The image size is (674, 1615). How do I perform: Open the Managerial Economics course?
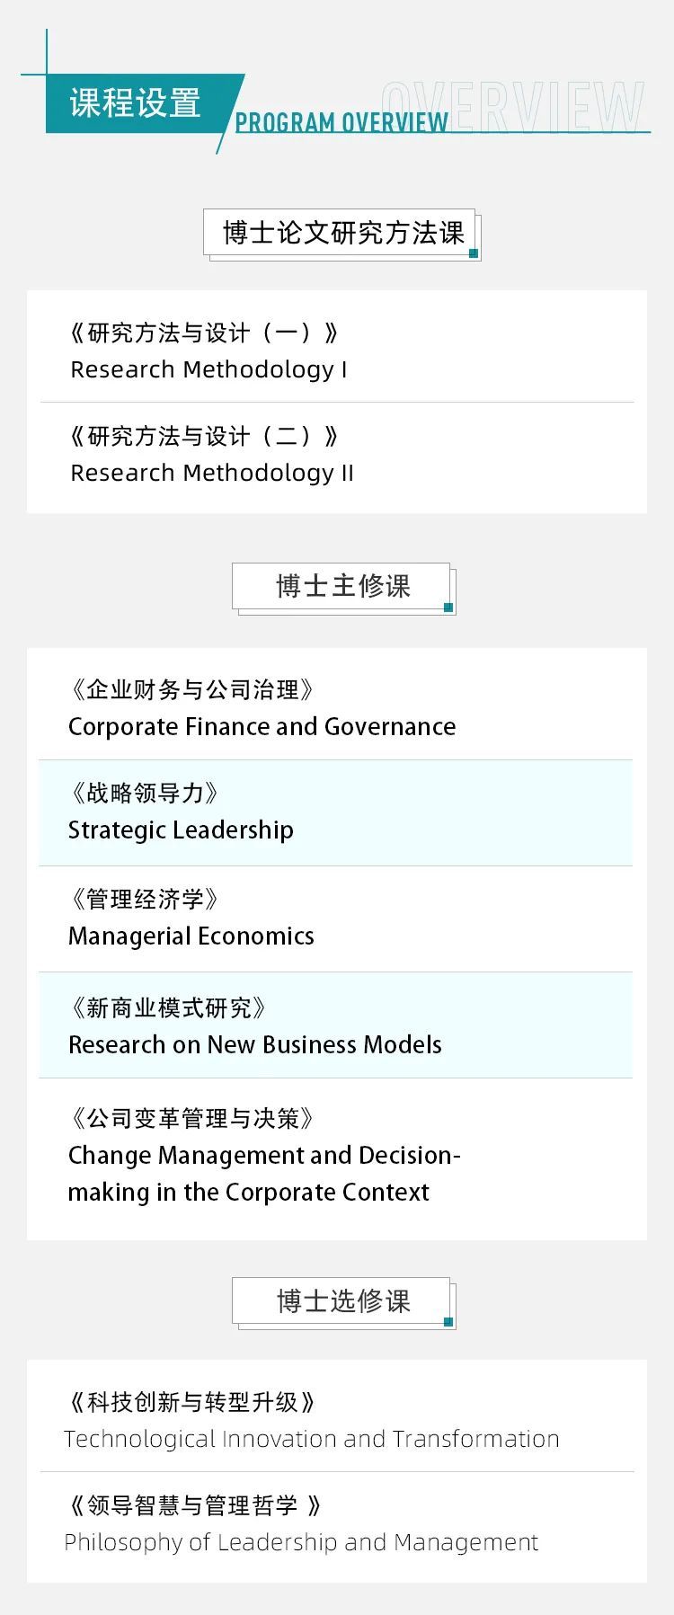coord(336,918)
